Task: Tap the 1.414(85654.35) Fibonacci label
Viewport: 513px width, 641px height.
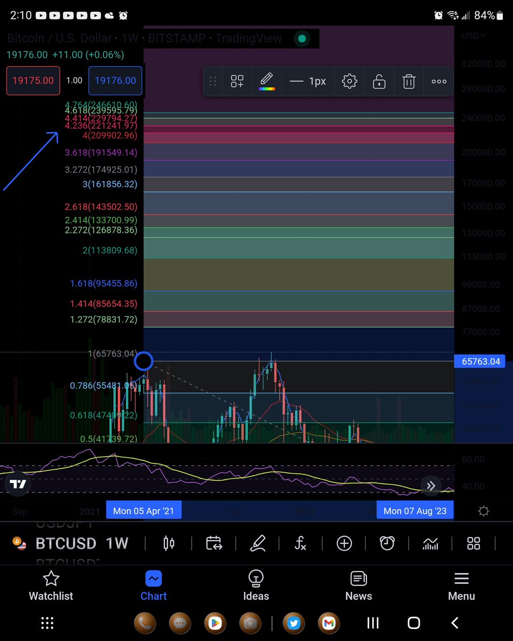Action: [104, 304]
